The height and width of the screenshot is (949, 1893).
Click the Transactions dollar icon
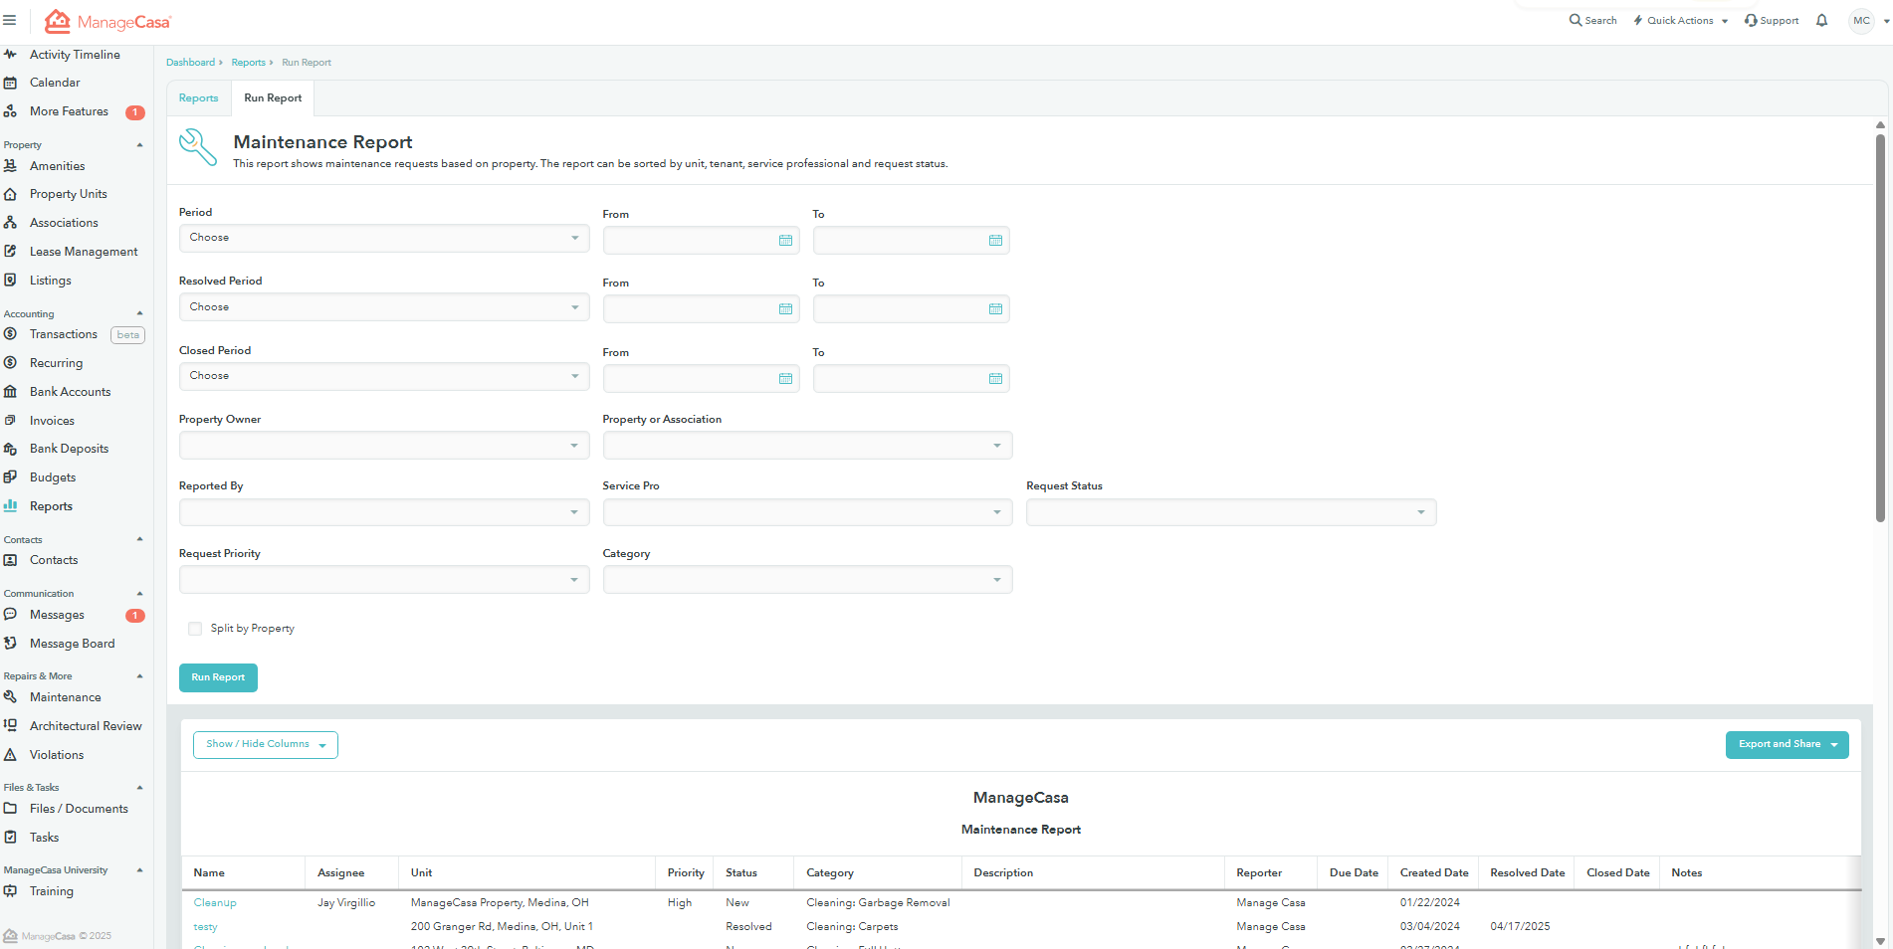[10, 334]
